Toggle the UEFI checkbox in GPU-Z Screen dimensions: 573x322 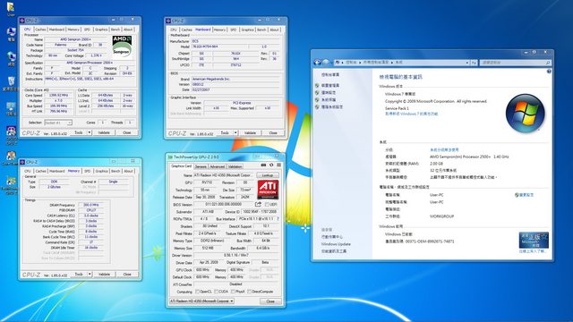tap(267, 205)
